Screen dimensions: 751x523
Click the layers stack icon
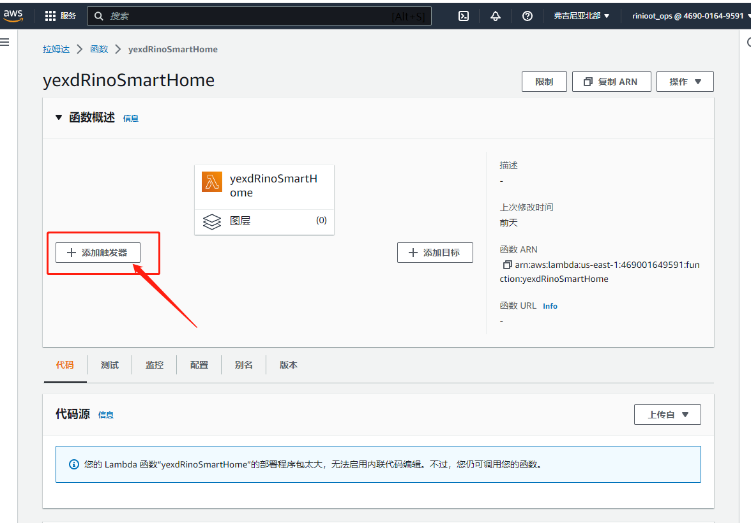(x=212, y=221)
